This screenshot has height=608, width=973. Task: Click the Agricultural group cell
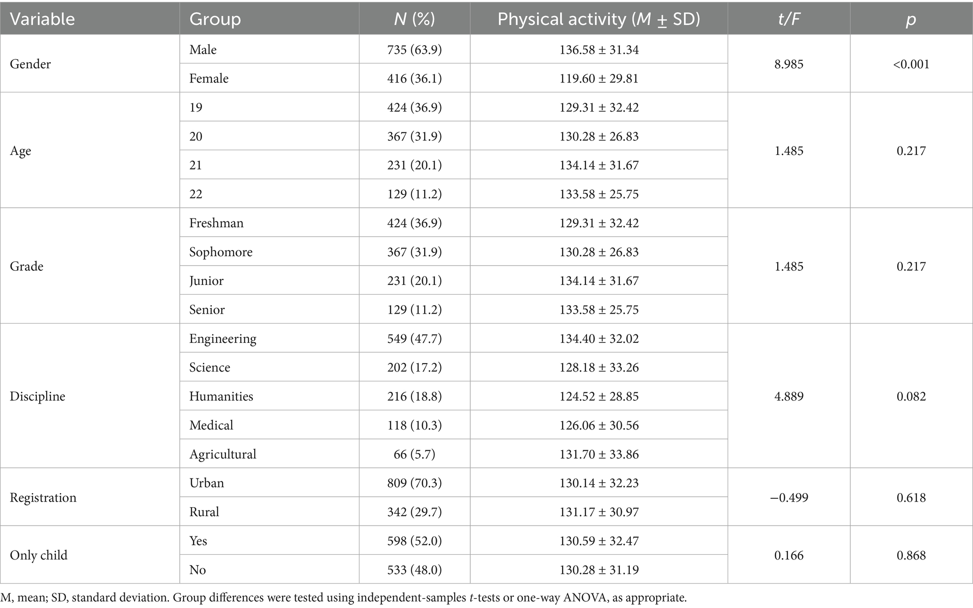click(223, 454)
